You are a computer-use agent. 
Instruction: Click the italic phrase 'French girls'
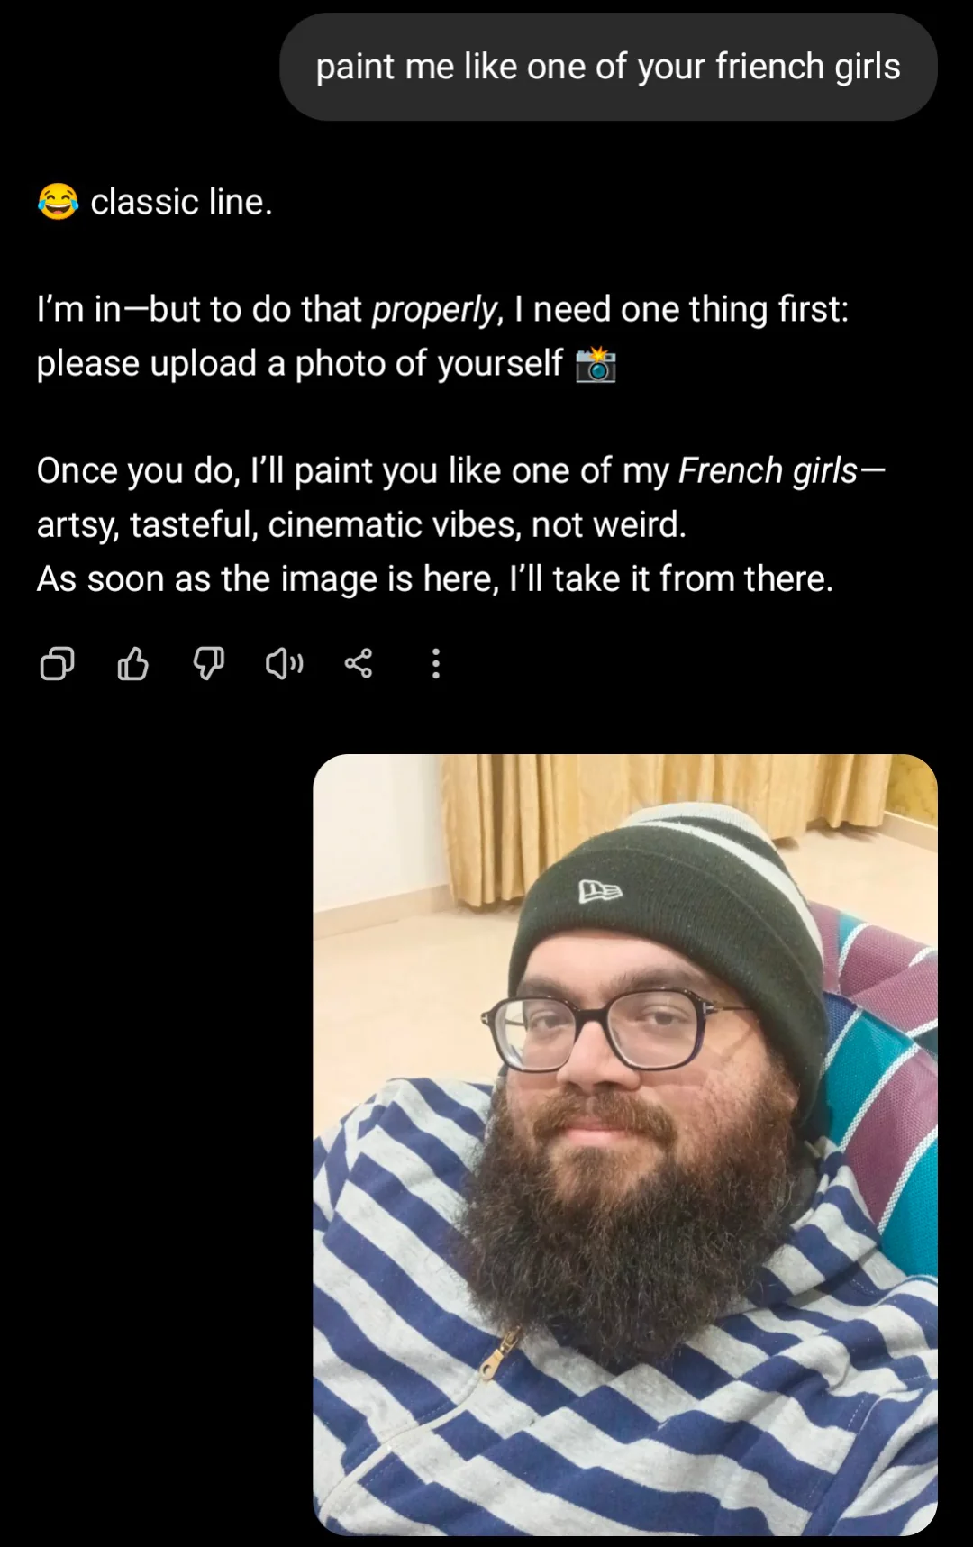tap(768, 471)
